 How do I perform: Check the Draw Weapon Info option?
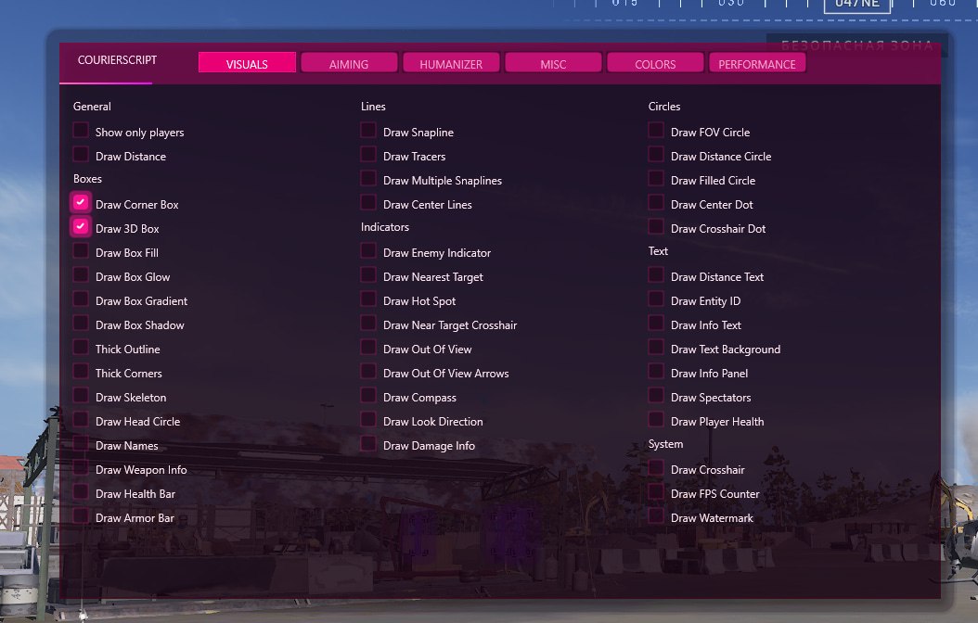point(81,467)
